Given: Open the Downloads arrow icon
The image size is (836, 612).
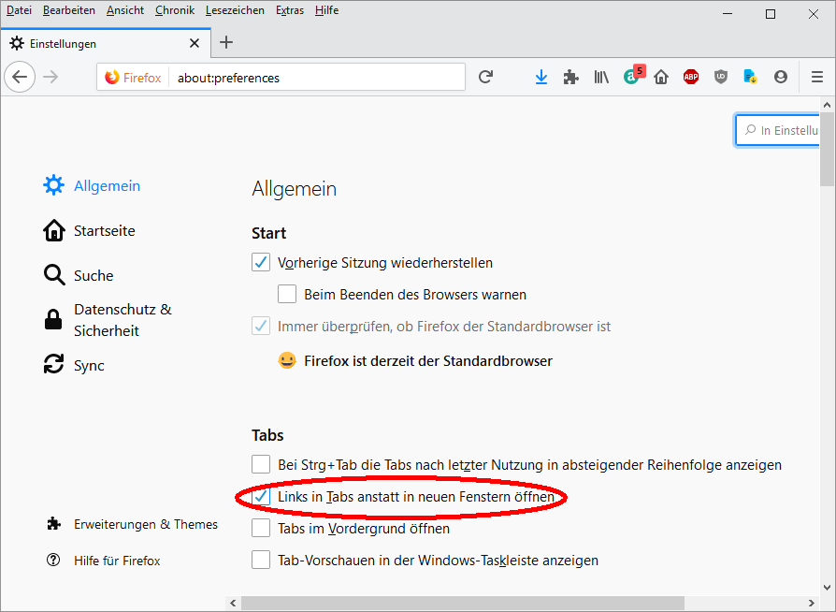Looking at the screenshot, I should pyautogui.click(x=541, y=78).
